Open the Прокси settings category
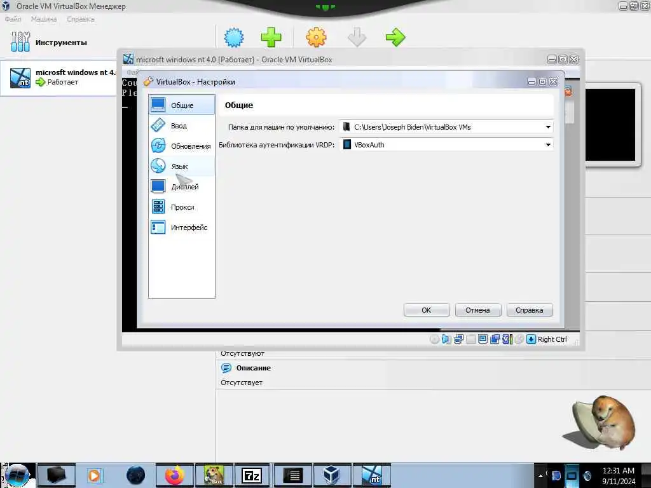 [181, 207]
